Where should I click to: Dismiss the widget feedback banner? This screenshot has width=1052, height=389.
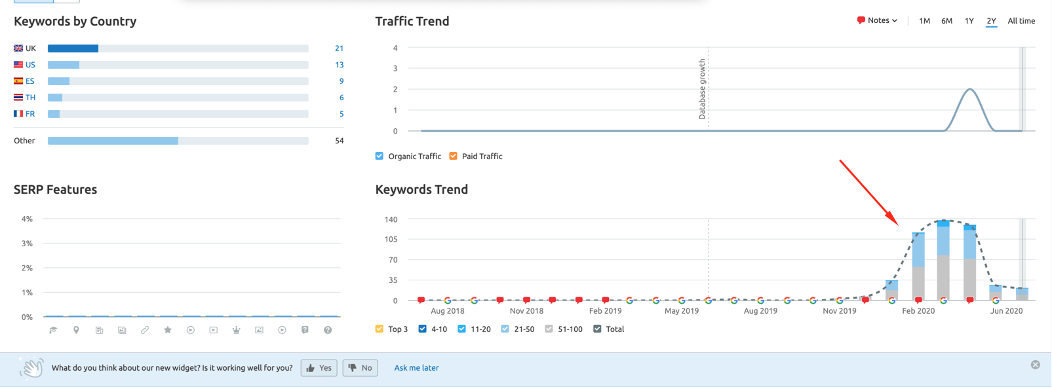click(x=1035, y=365)
